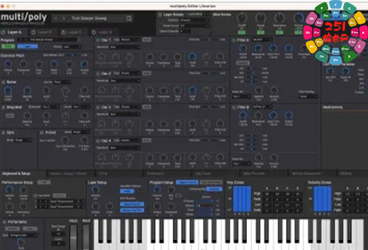Click Osc 1 Level knob

click(x=193, y=56)
